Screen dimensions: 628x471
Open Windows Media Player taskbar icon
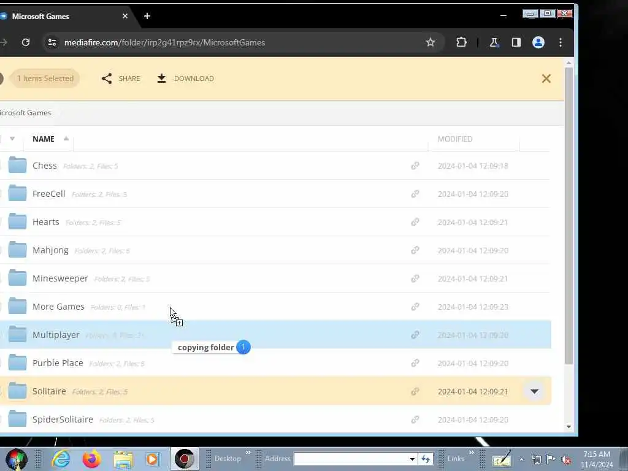[x=153, y=459]
